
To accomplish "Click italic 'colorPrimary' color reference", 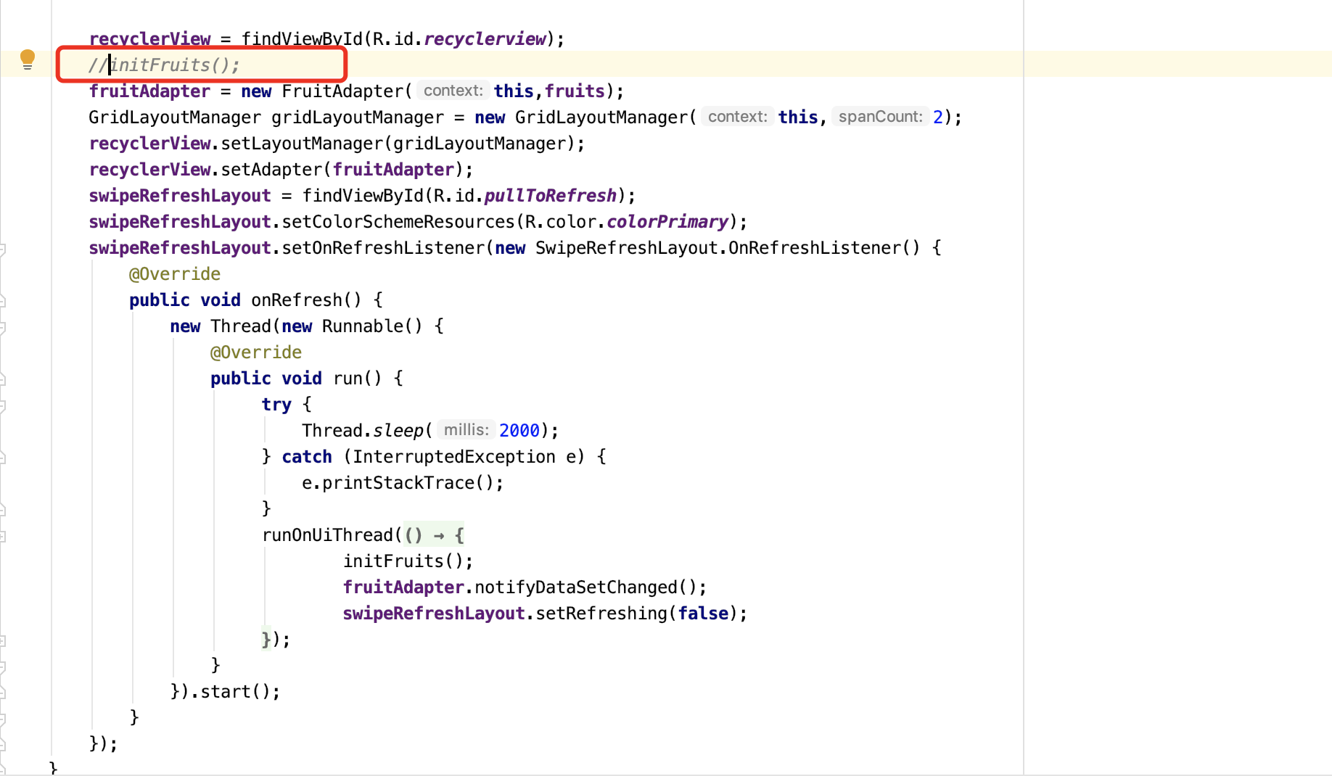I will coord(667,222).
